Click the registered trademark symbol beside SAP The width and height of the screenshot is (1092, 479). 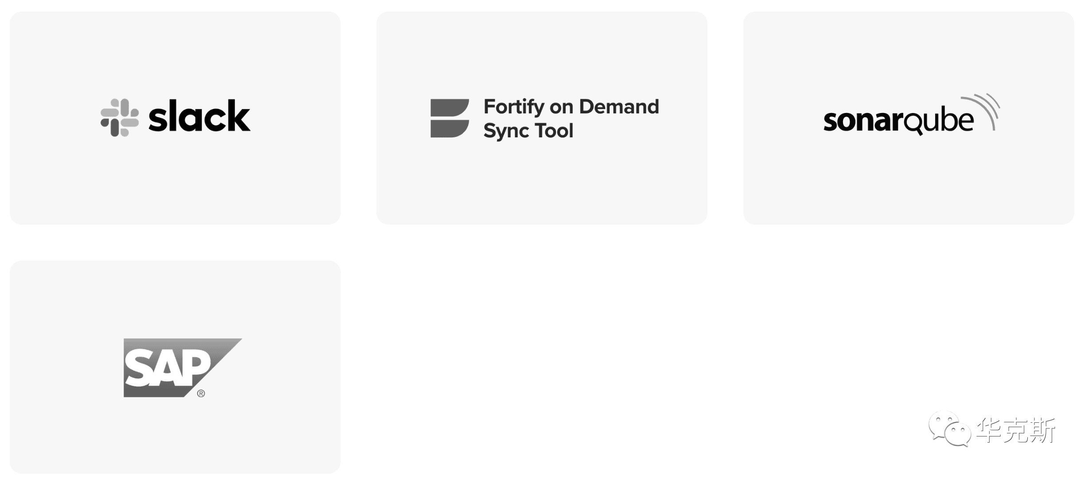(201, 393)
